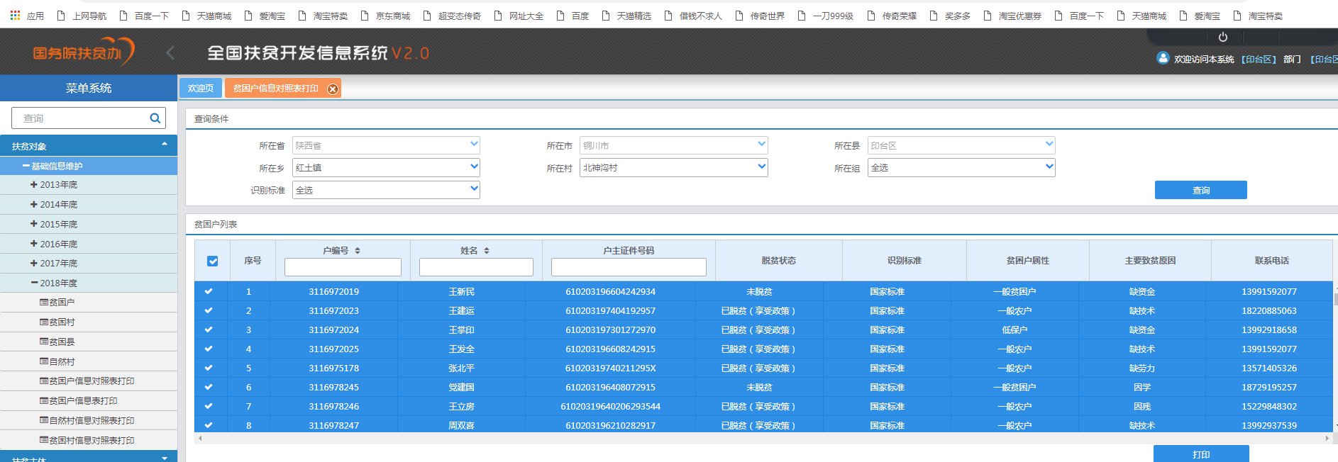1338x462 pixels.
Task: Uncheck row 1 王新民 checkbox
Action: point(209,291)
